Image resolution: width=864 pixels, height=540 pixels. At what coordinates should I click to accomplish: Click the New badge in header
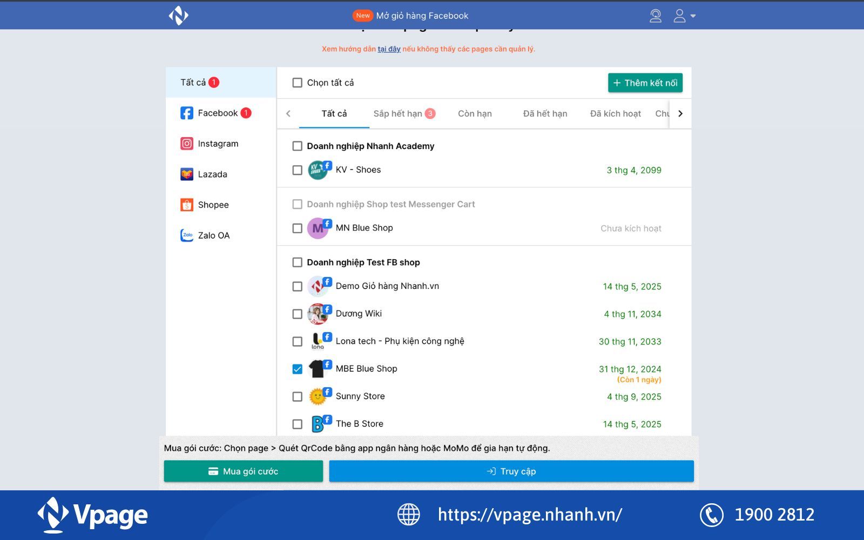(x=363, y=16)
